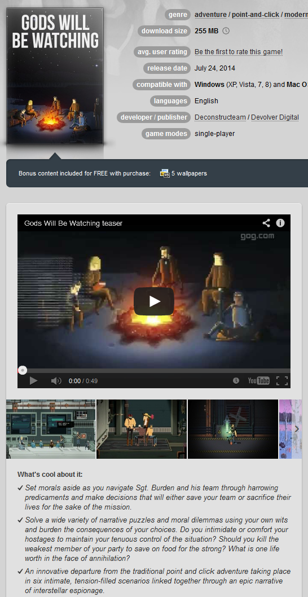Click the single-player game mode text
Image resolution: width=308 pixels, height=597 pixels.
(215, 134)
